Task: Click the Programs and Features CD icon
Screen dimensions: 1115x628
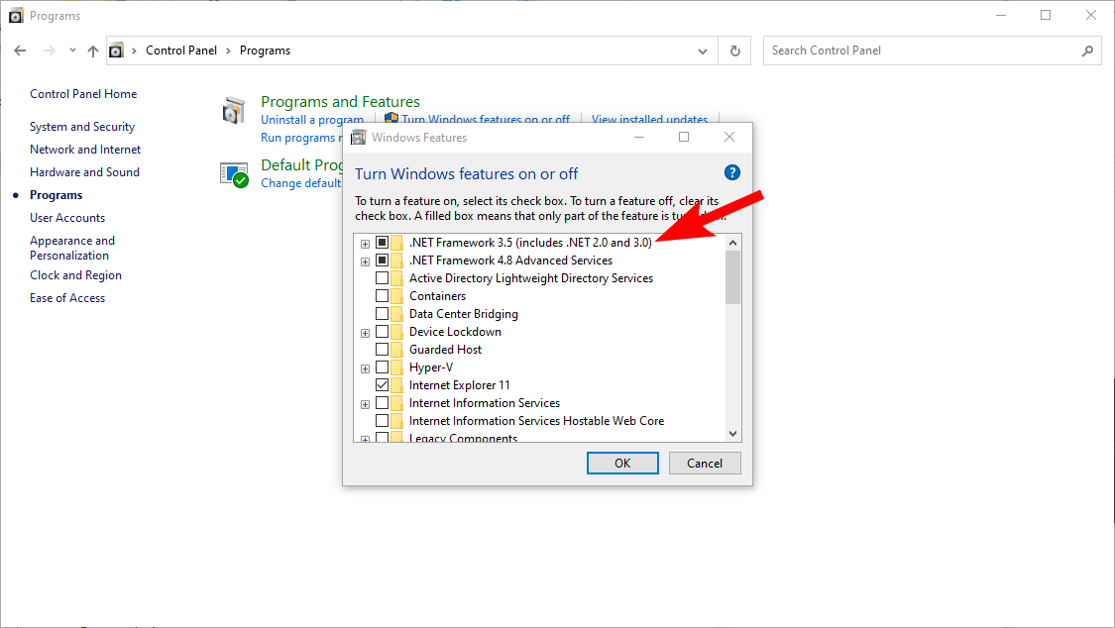Action: (x=234, y=110)
